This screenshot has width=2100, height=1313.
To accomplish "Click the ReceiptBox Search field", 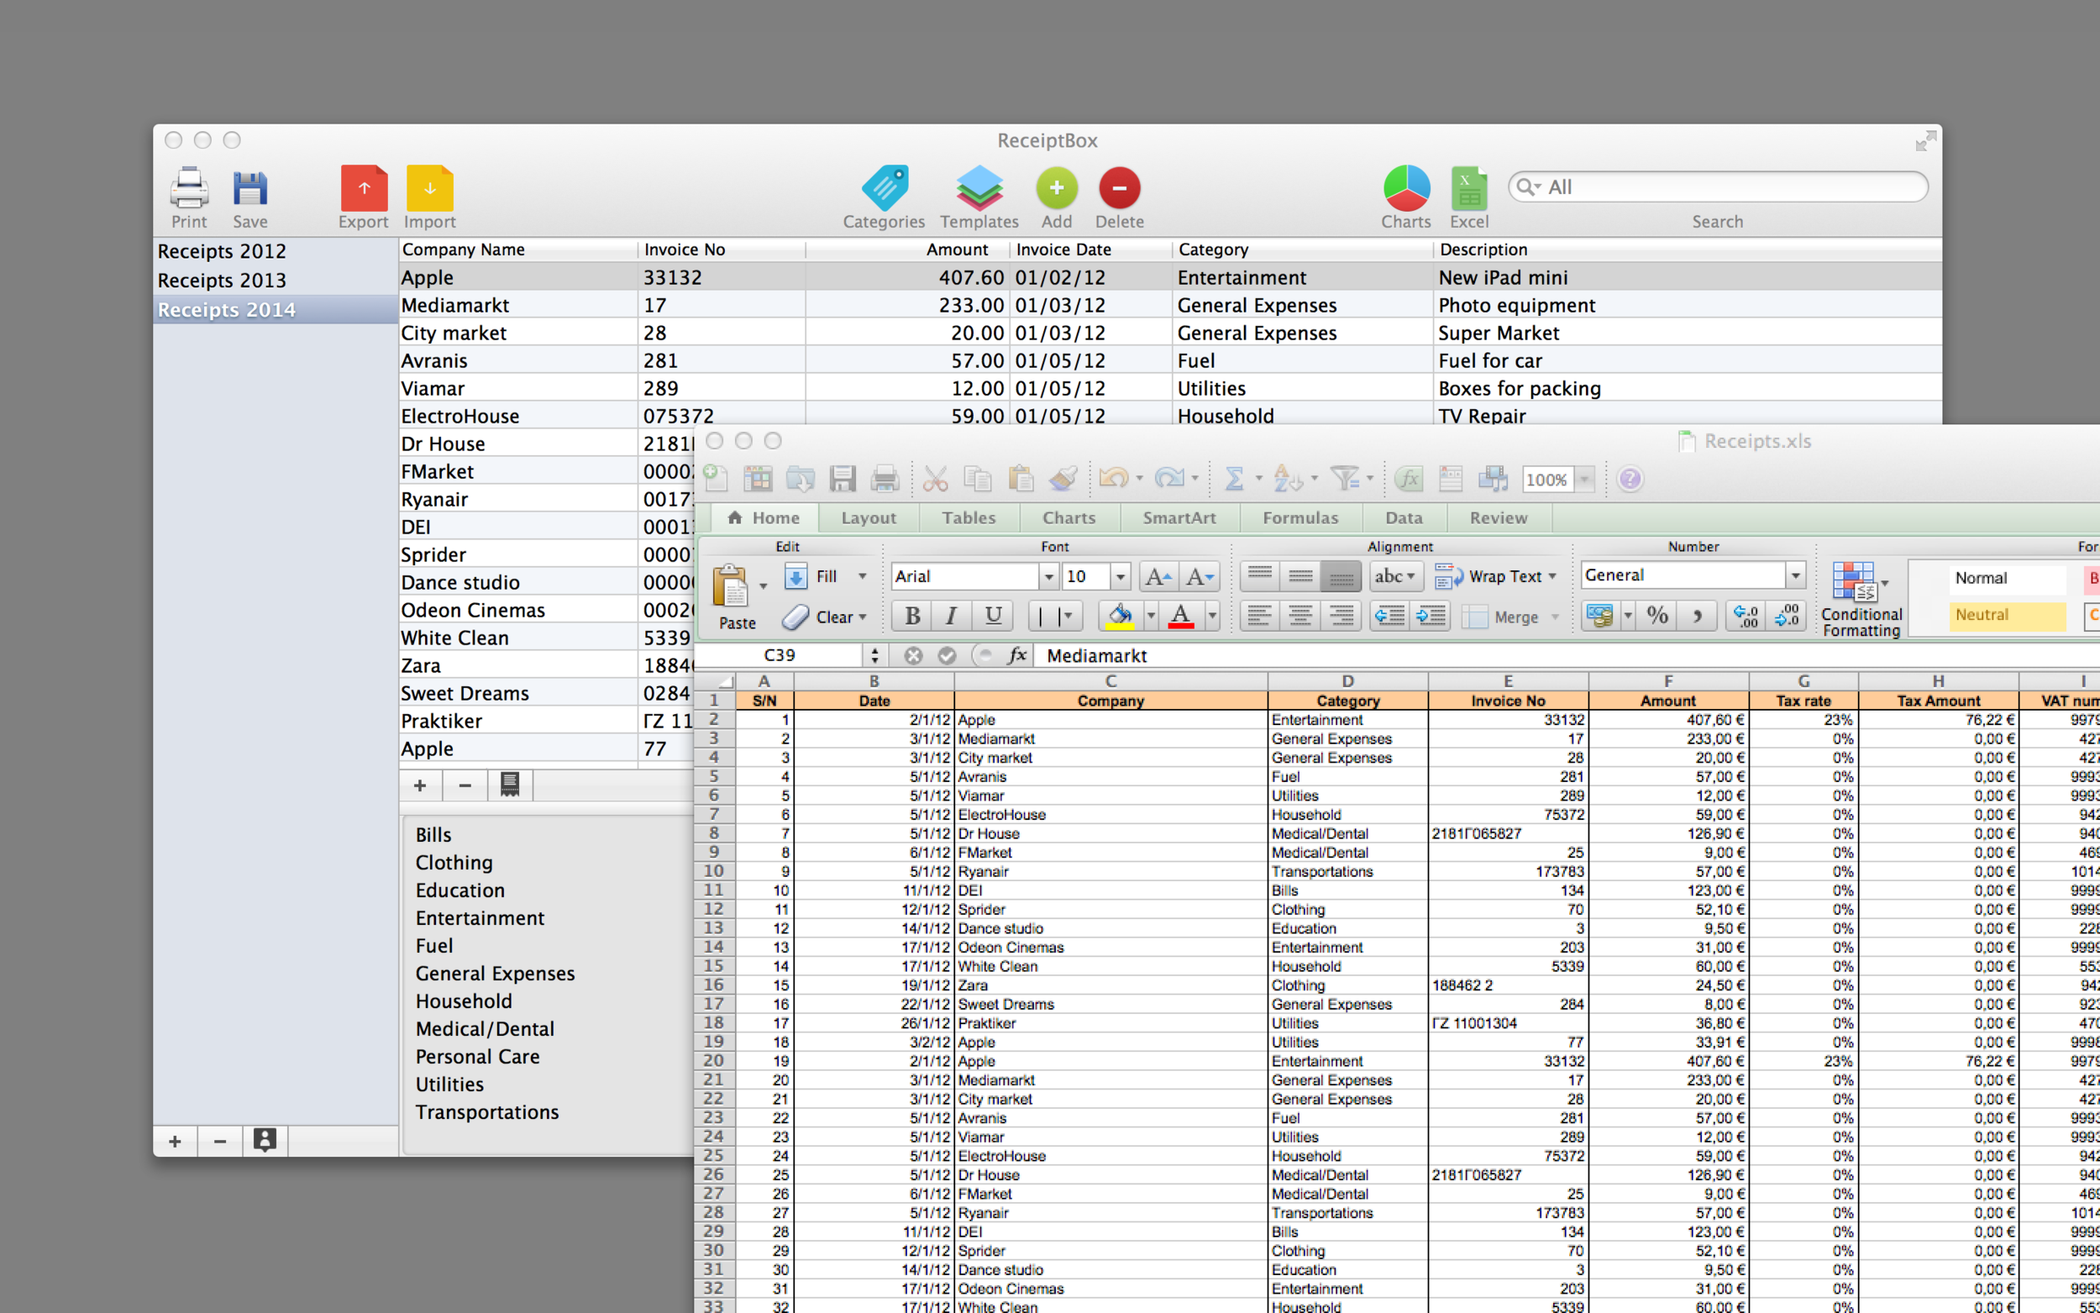I will pyautogui.click(x=1719, y=186).
